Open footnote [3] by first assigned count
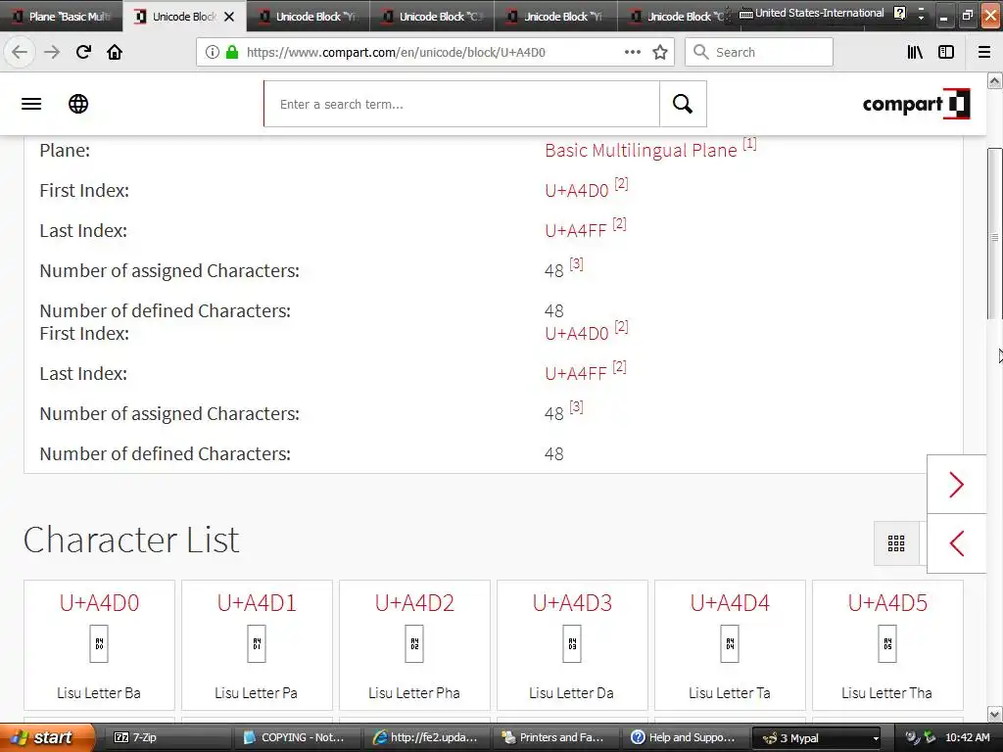 coord(576,264)
